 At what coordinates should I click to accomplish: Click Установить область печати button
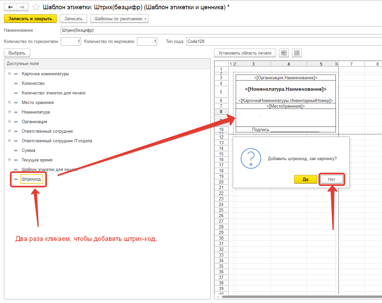coord(245,53)
